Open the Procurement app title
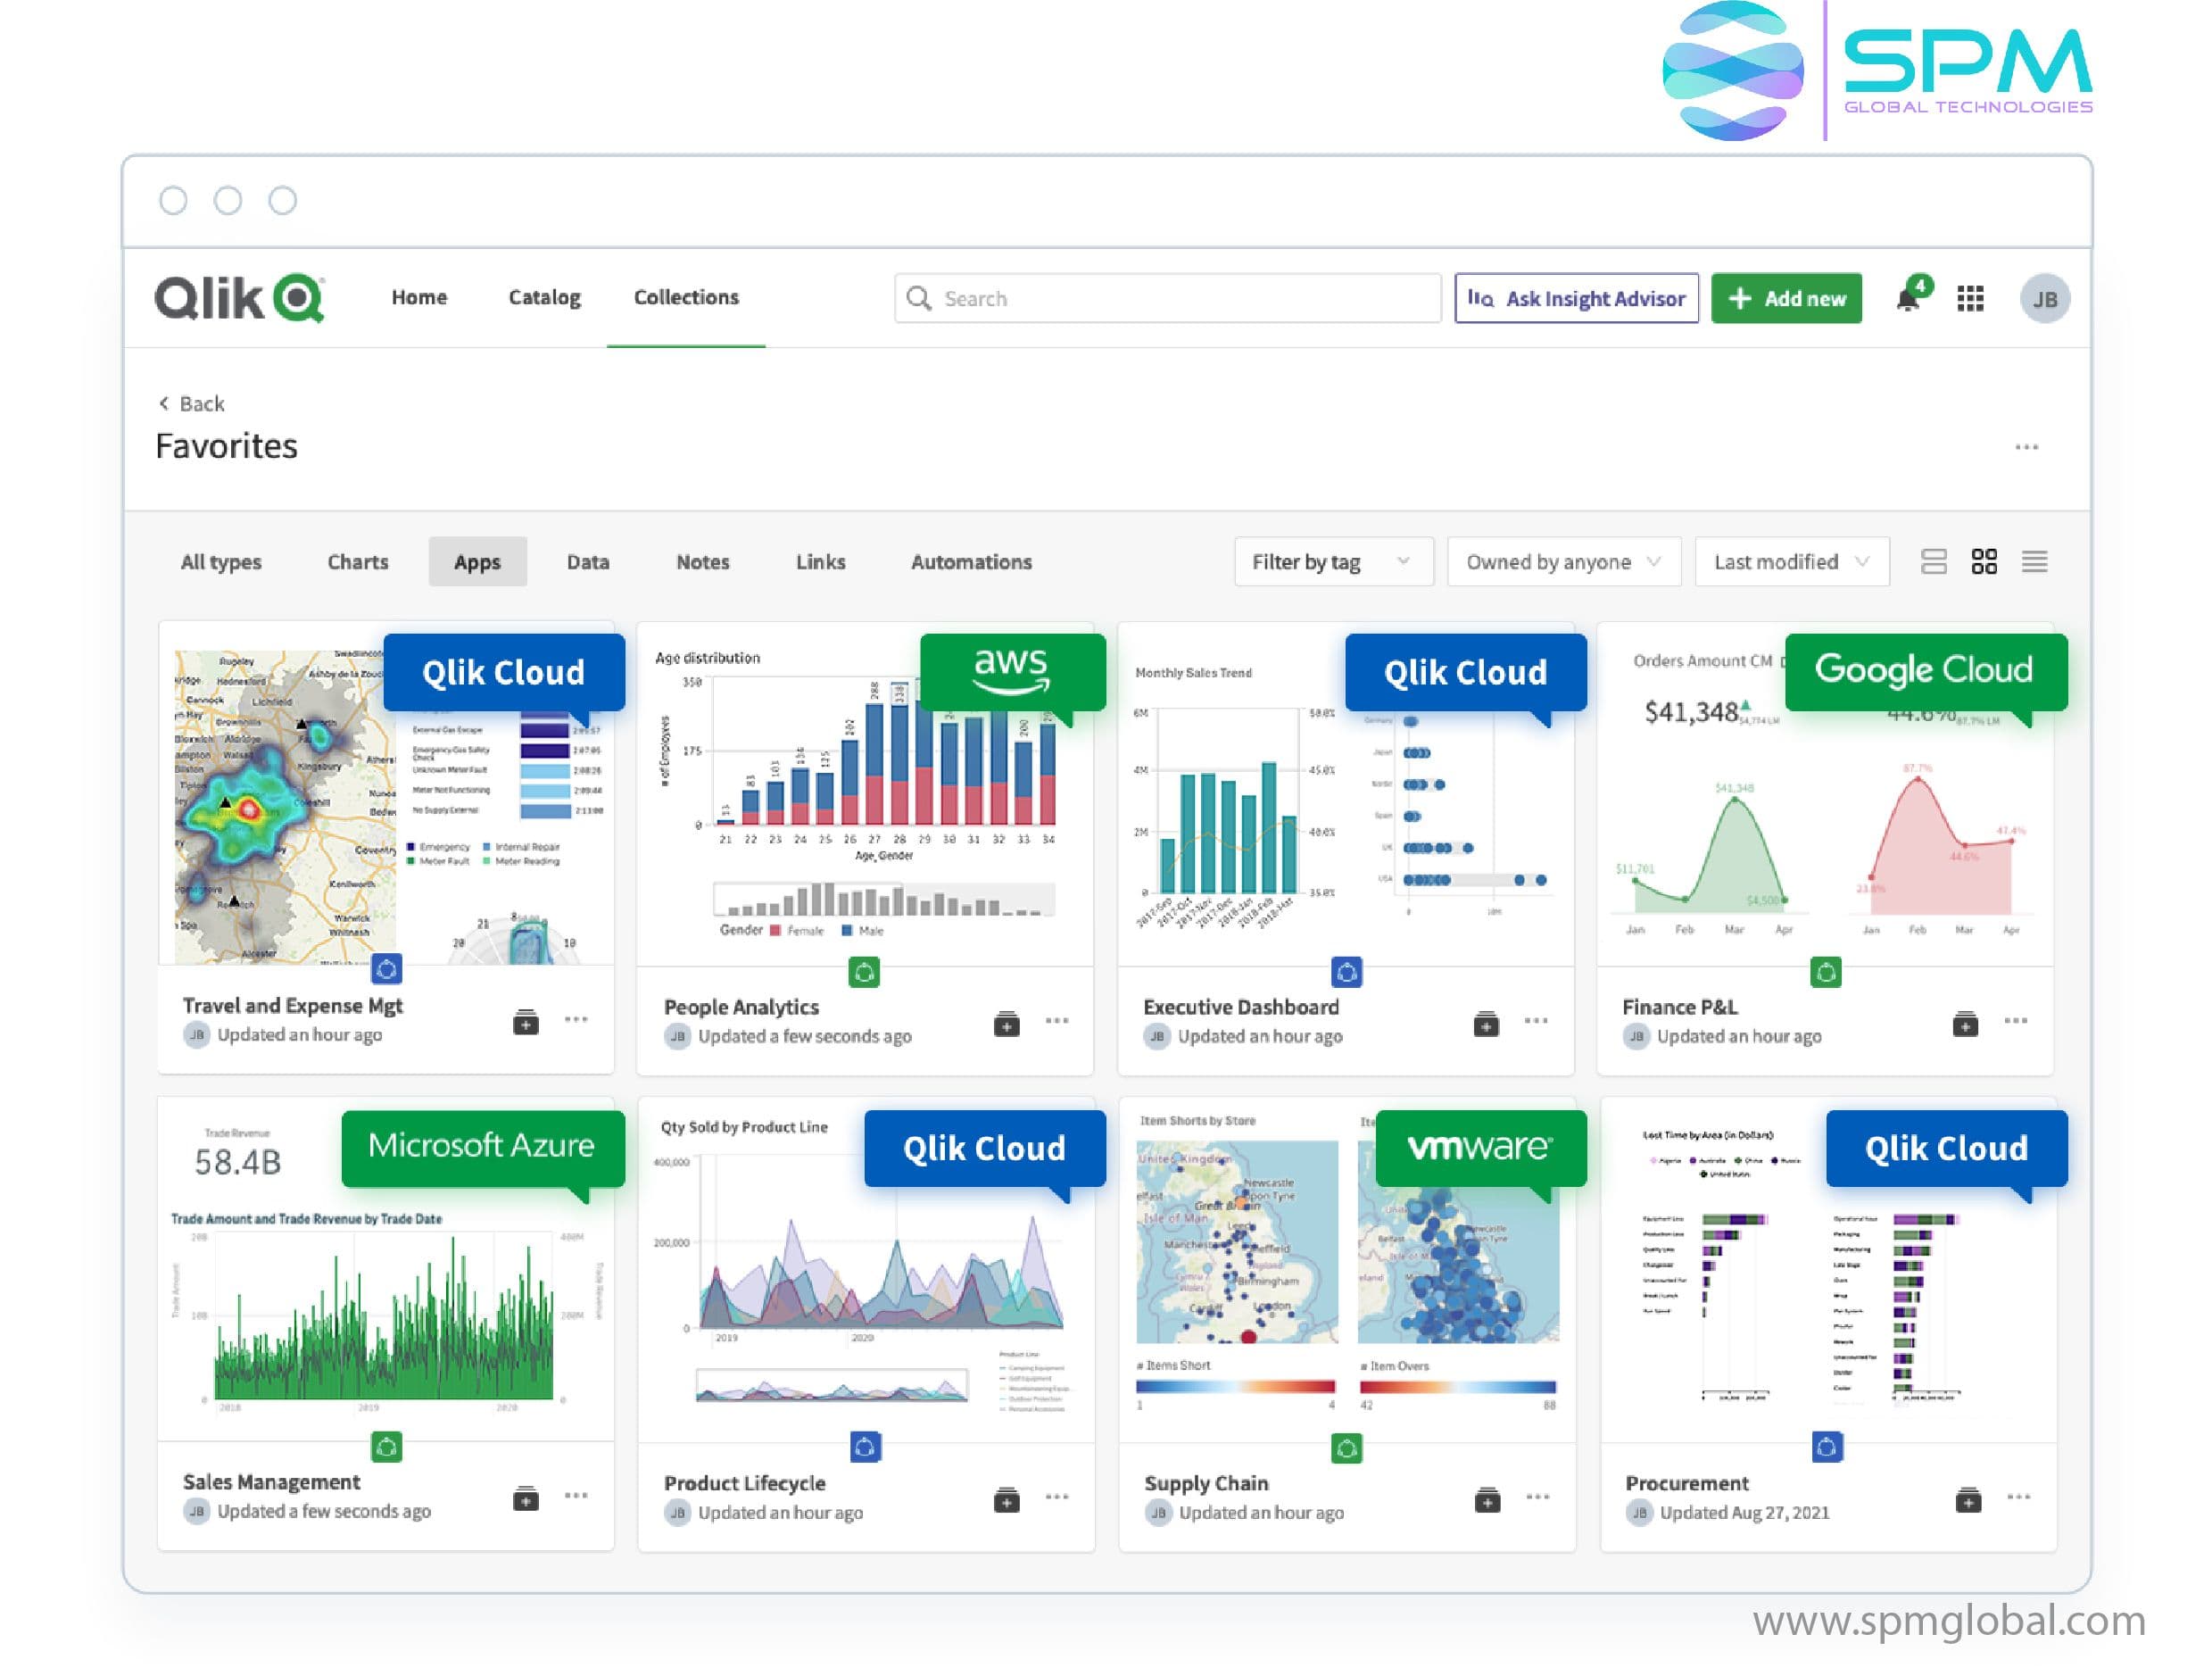This screenshot has height=1676, width=2212. (x=1687, y=1483)
